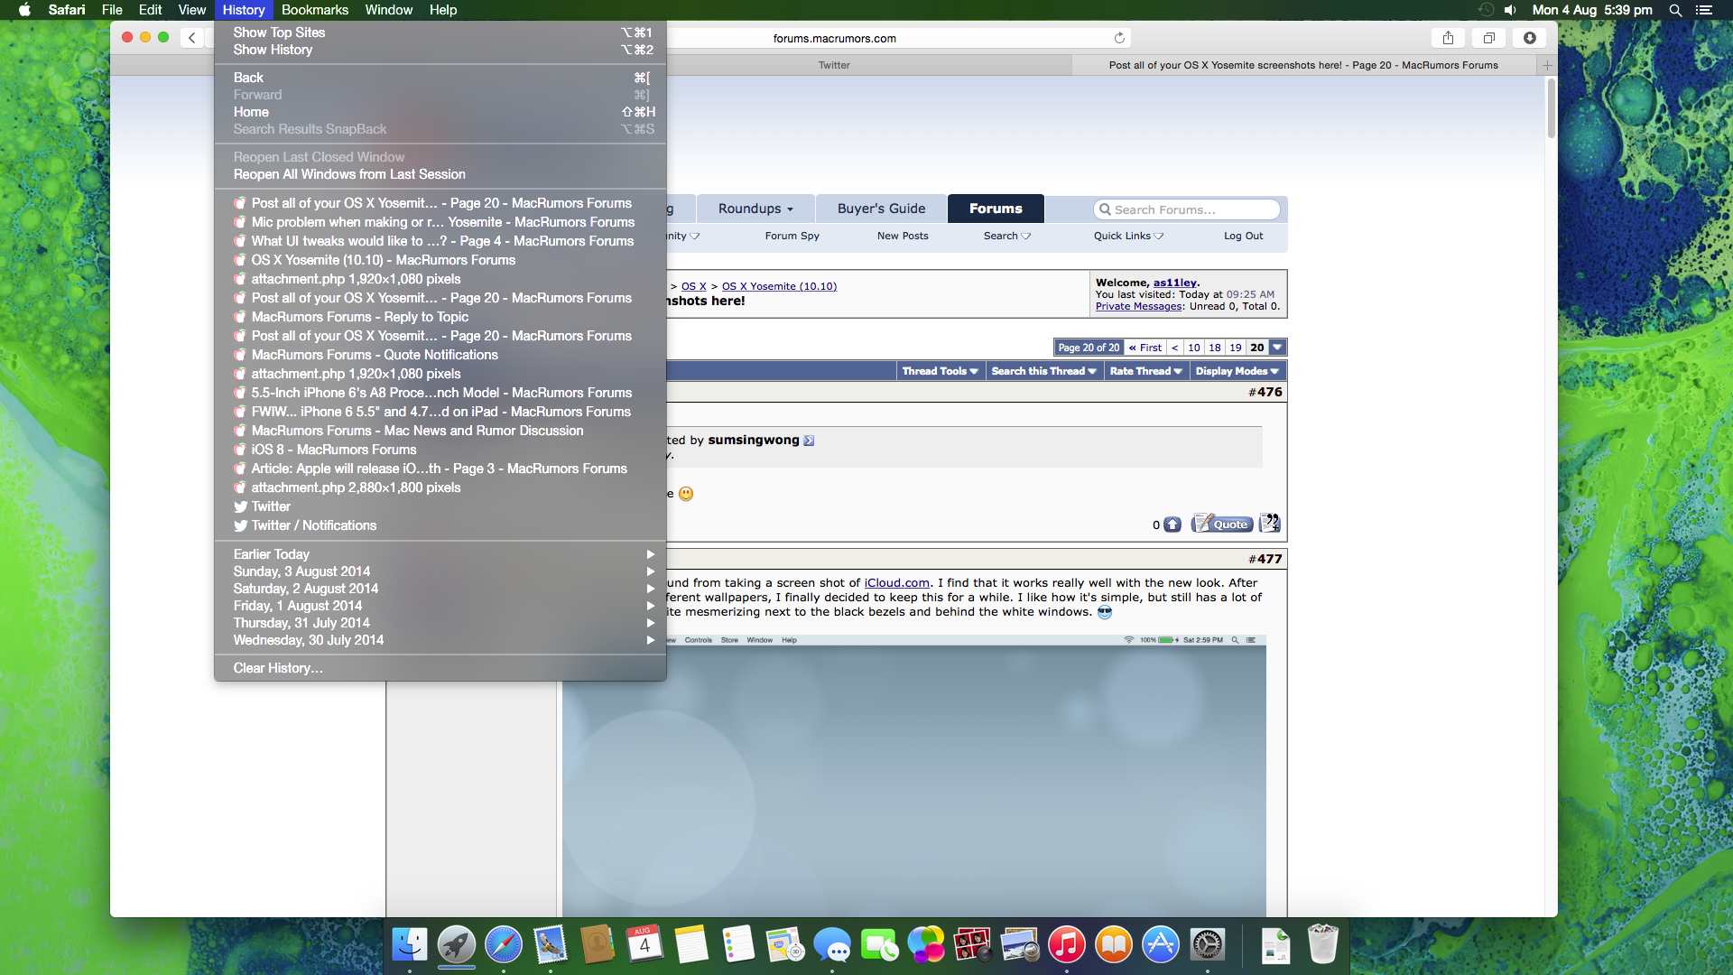1733x975 pixels.
Task: Open Rate Thread dropdown
Action: (x=1145, y=371)
